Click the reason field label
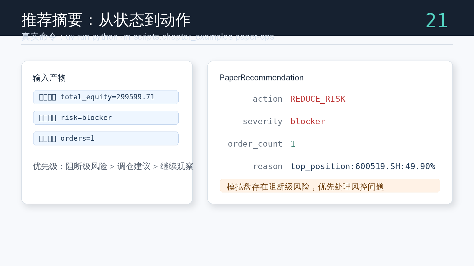The width and height of the screenshot is (474, 266). tap(268, 166)
